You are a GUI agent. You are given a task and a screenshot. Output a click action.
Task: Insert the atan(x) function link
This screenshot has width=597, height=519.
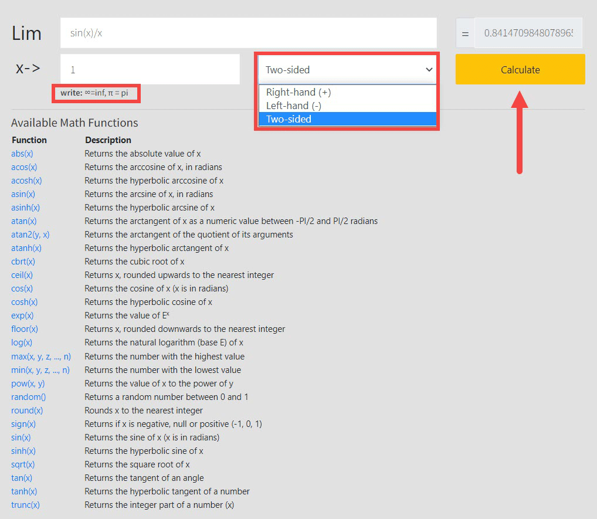pyautogui.click(x=23, y=221)
